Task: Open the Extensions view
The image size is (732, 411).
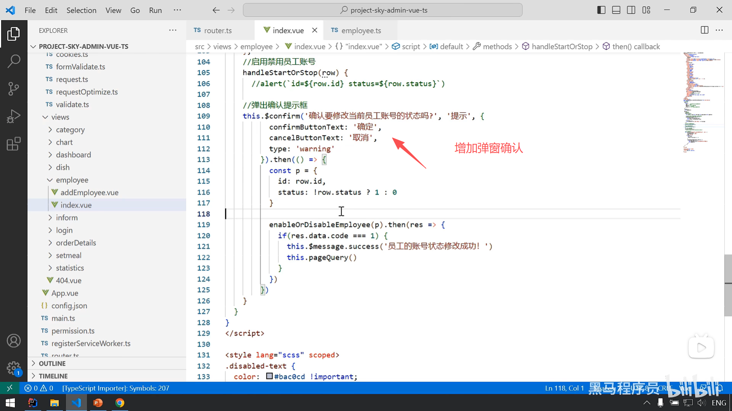Action: tap(14, 144)
